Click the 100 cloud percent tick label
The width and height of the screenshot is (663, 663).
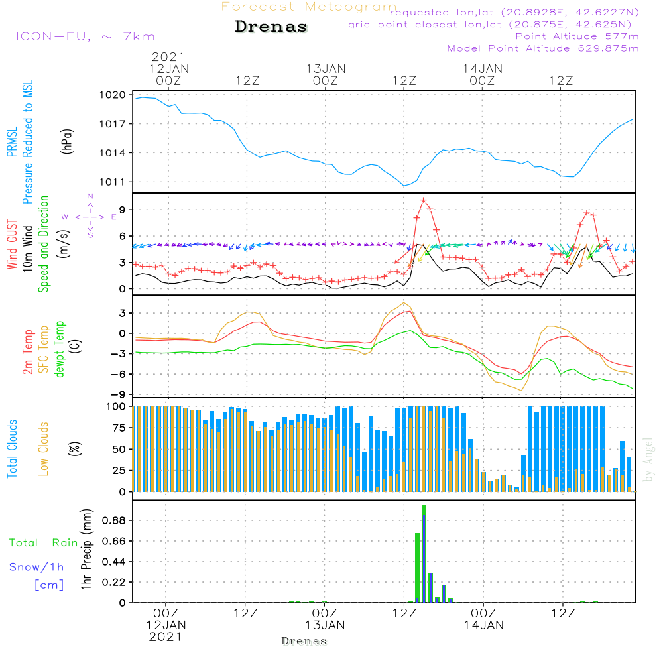coord(115,407)
